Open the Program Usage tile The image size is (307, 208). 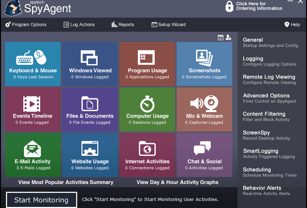coord(147,64)
